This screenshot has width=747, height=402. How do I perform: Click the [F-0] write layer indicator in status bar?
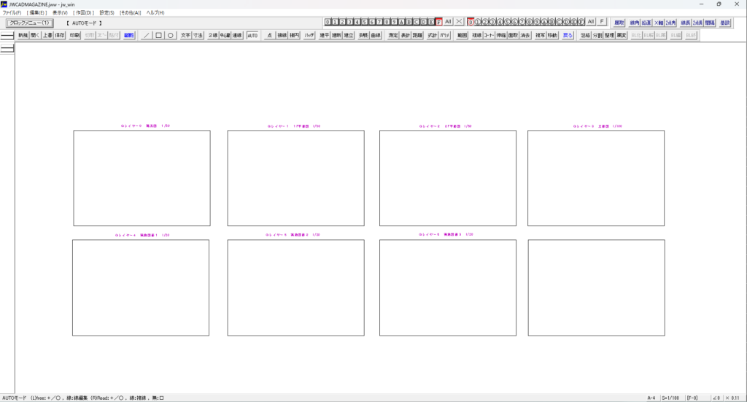tap(692, 398)
